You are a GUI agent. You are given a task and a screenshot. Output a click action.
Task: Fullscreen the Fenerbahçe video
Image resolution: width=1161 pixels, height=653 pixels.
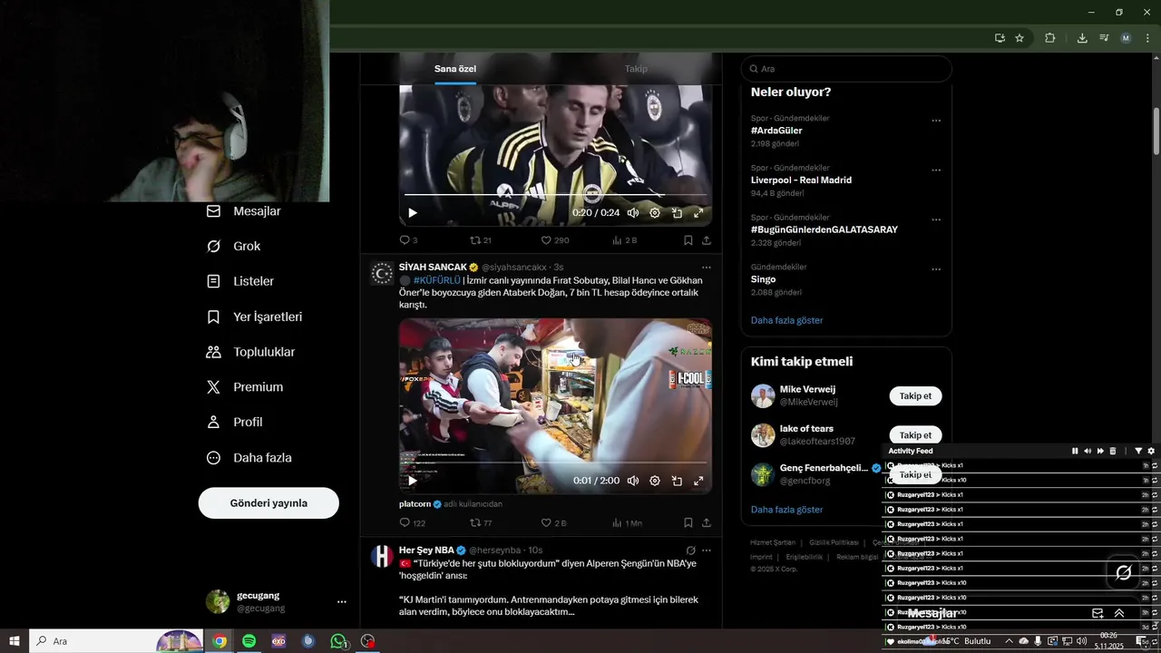point(698,213)
